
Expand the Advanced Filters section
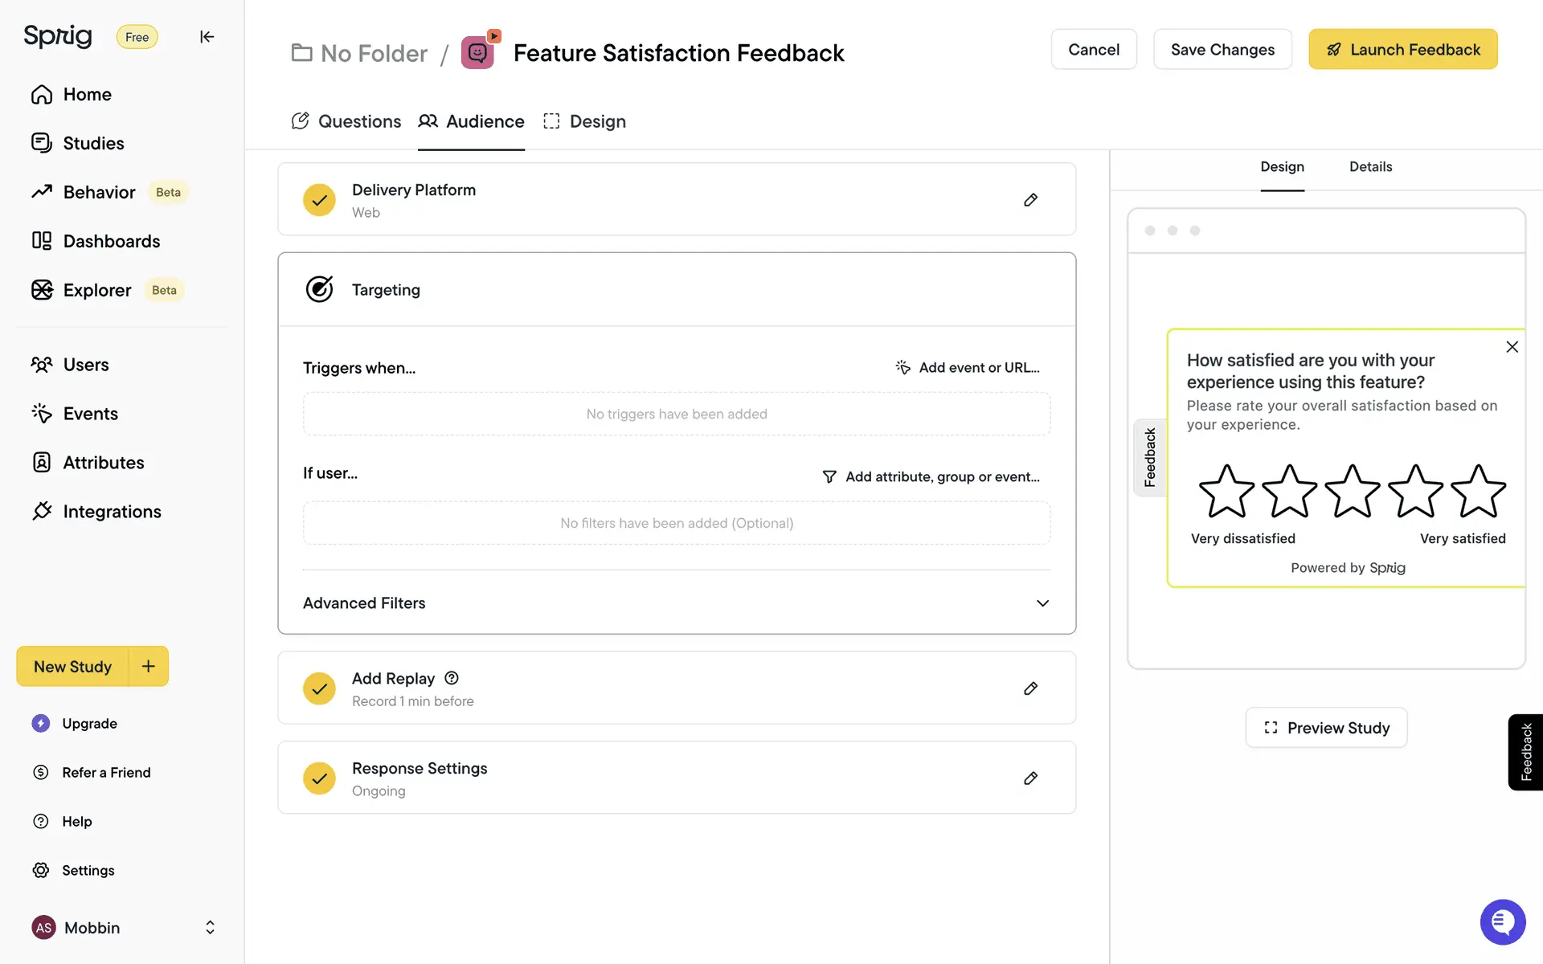point(1042,603)
